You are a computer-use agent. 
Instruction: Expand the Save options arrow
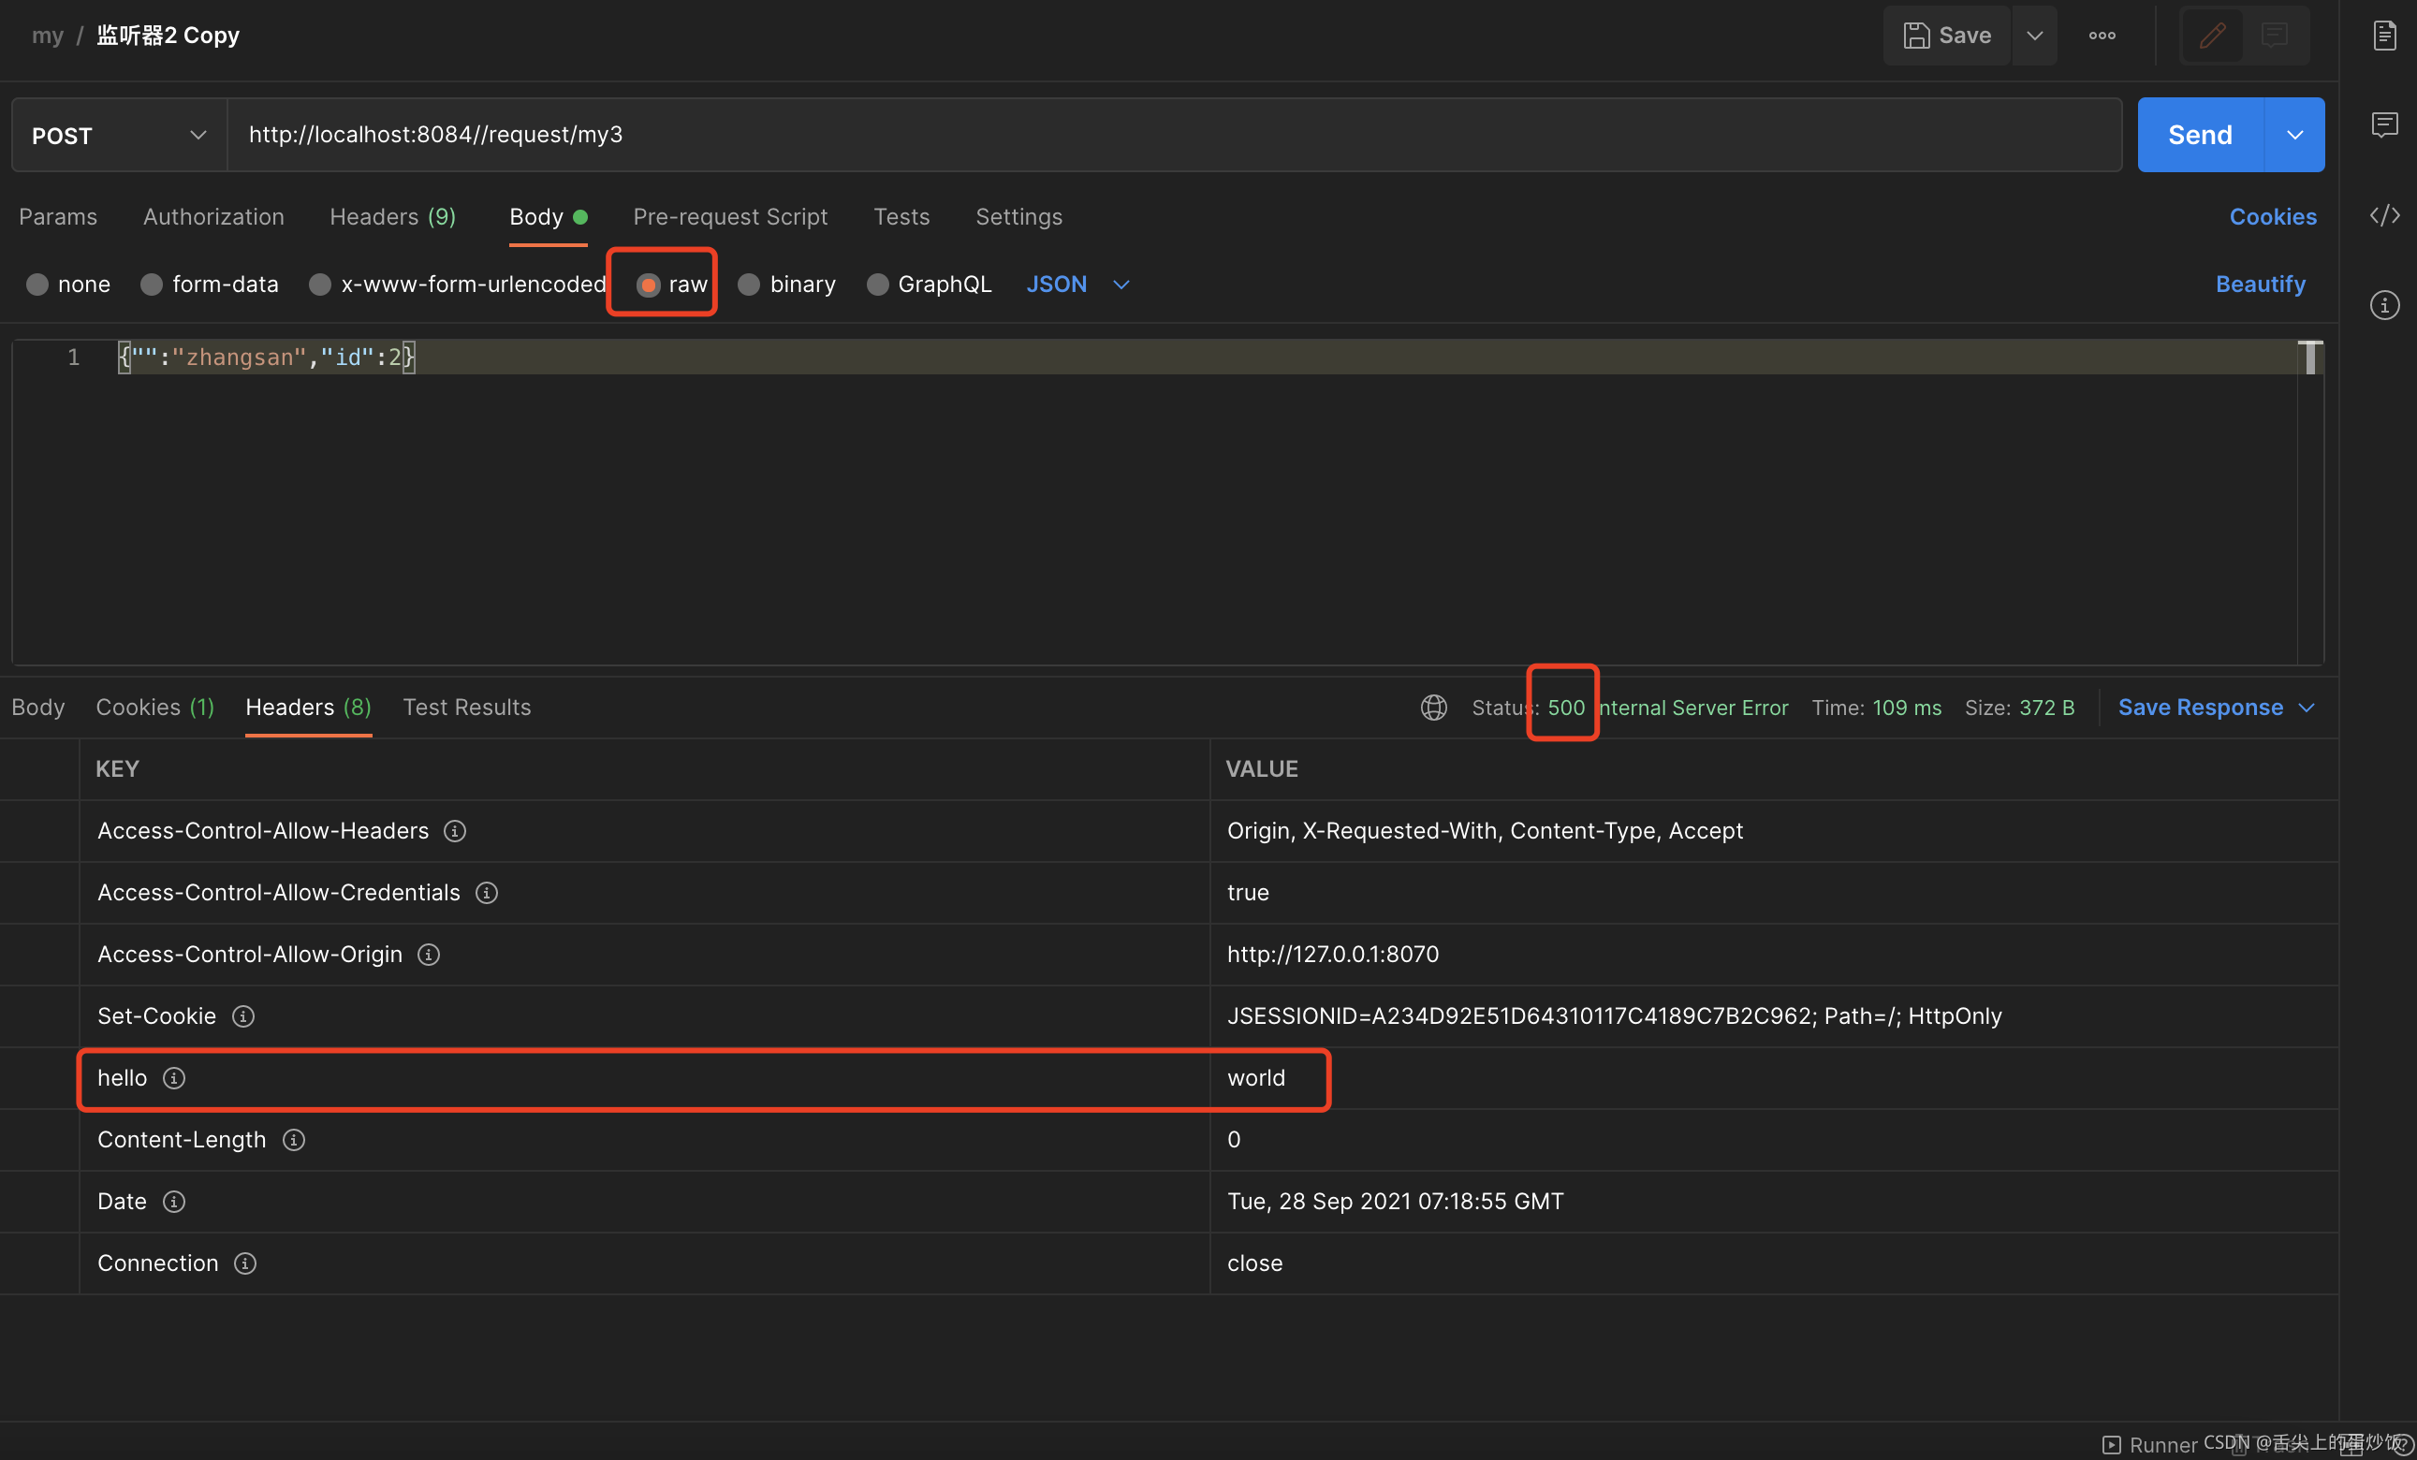pos(2035,36)
